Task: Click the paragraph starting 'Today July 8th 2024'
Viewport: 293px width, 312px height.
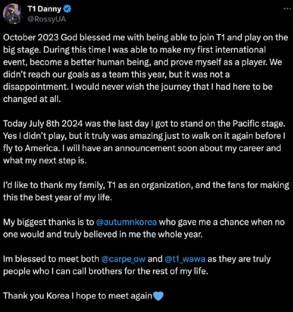Action: [x=144, y=142]
